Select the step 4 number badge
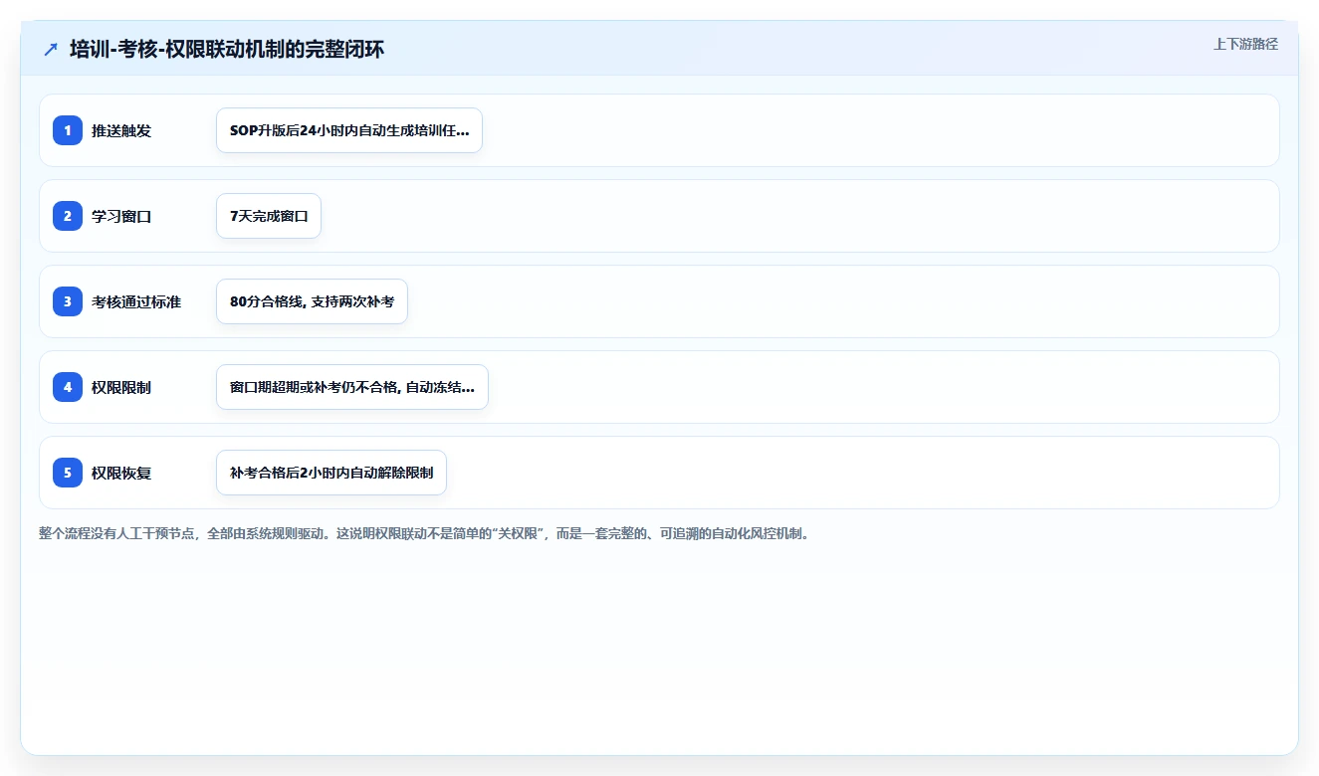The width and height of the screenshot is (1319, 776). point(68,387)
